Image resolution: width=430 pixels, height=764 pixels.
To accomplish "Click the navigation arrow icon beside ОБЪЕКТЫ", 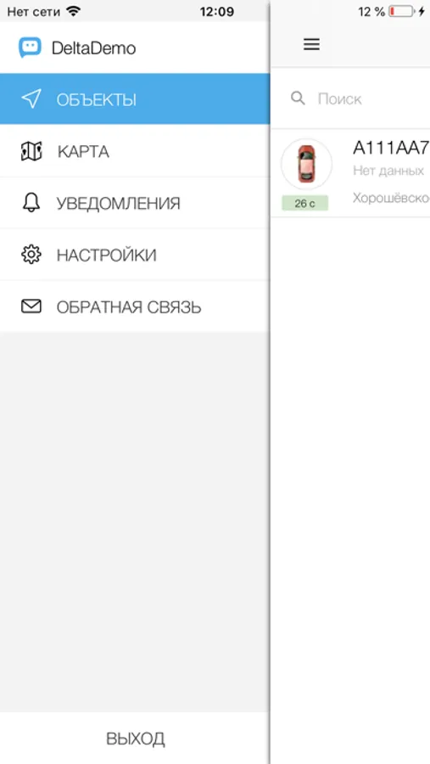I will point(31,99).
